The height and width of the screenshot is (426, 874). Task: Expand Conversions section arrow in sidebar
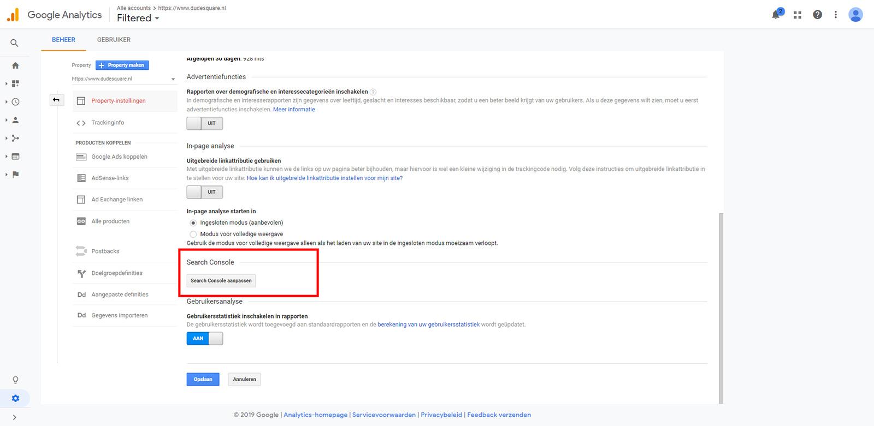tap(6, 175)
